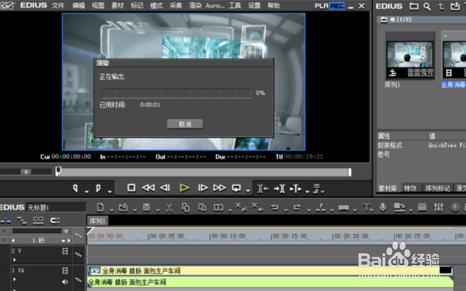Viewport: 466px width, 291px height.
Task: Toggle group/link mode icon
Action: (x=38, y=220)
